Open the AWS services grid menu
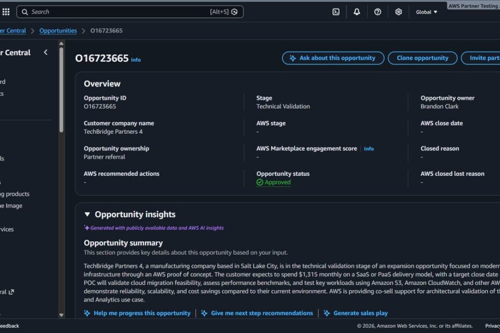Viewport: 500px width, 333px height. [6, 12]
